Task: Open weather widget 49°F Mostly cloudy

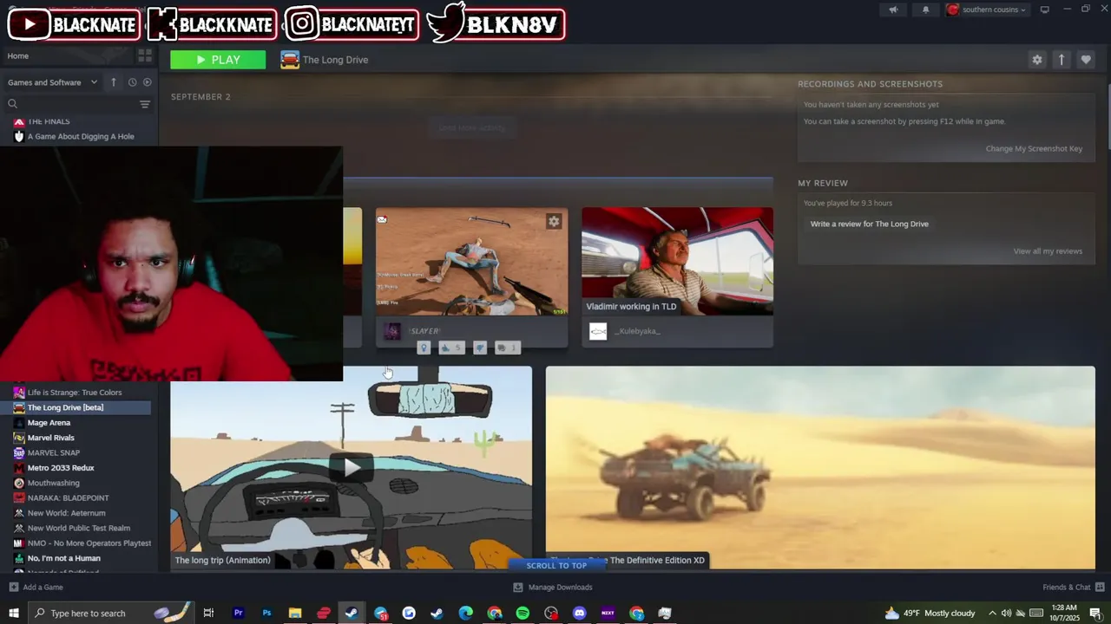Action: click(930, 613)
